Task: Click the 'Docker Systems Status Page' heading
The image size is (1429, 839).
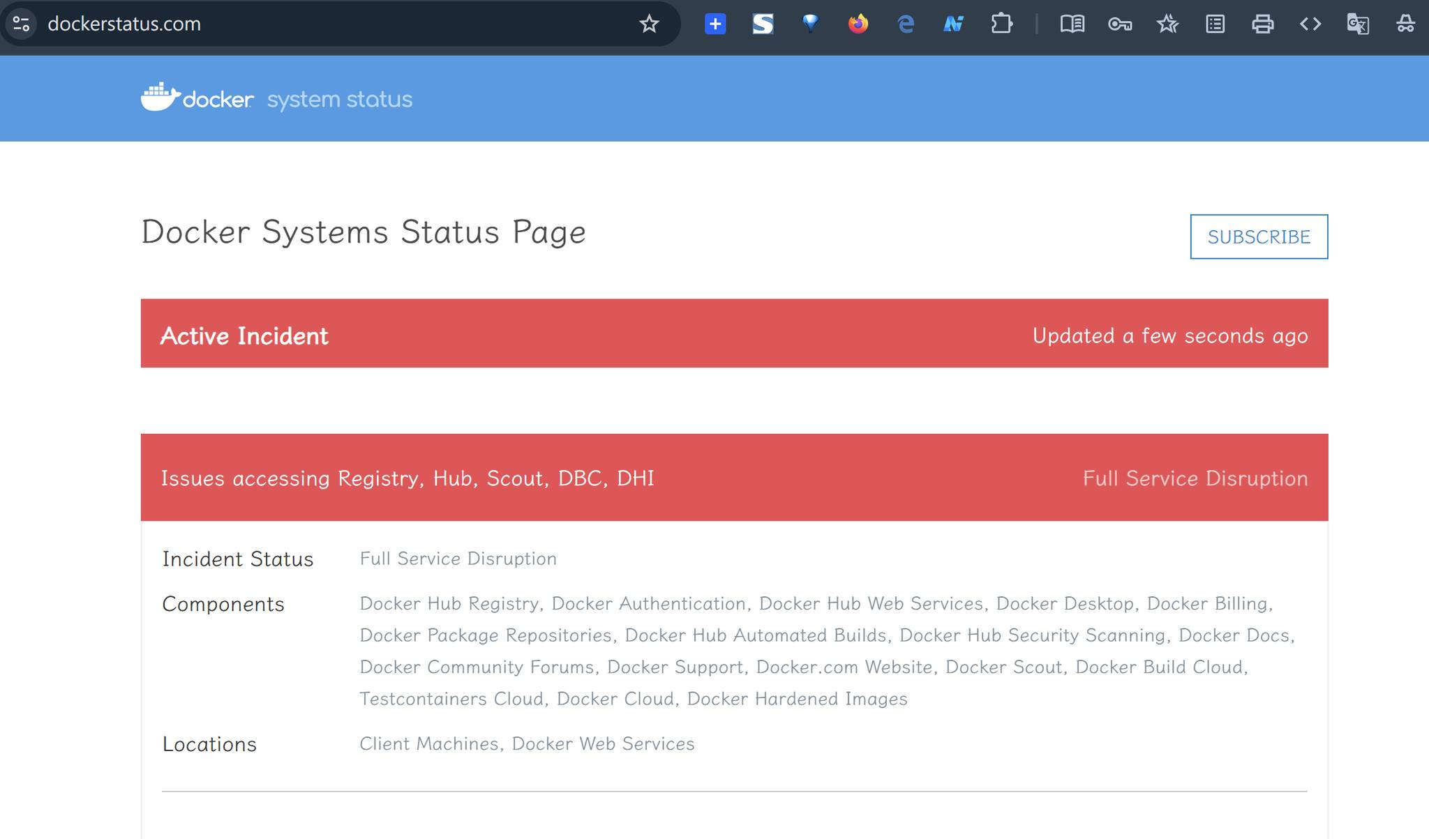Action: click(364, 232)
